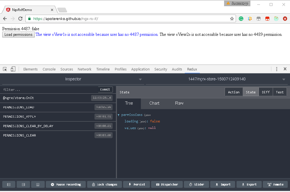Open the Audits tab
Screen dimensions: 290x192
pos(177,69)
